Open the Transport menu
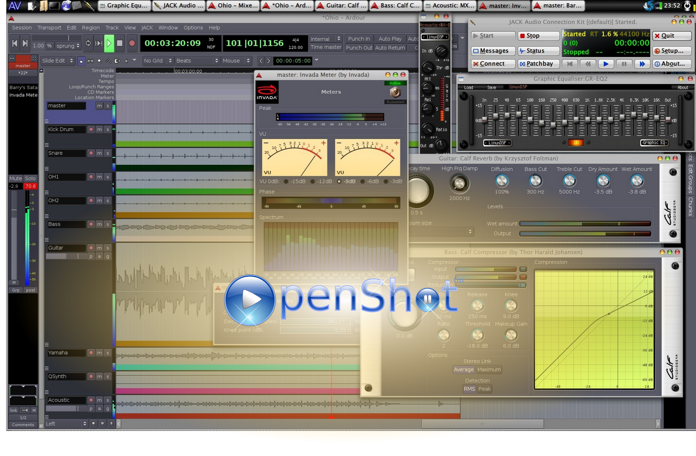This screenshot has width=696, height=456. click(x=49, y=27)
